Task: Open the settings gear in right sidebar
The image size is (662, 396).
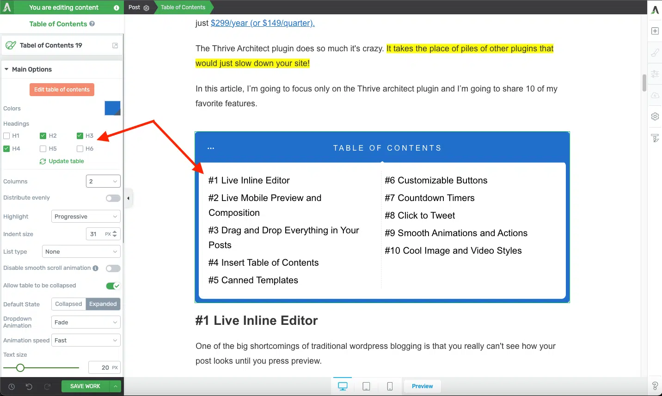Action: pyautogui.click(x=655, y=116)
